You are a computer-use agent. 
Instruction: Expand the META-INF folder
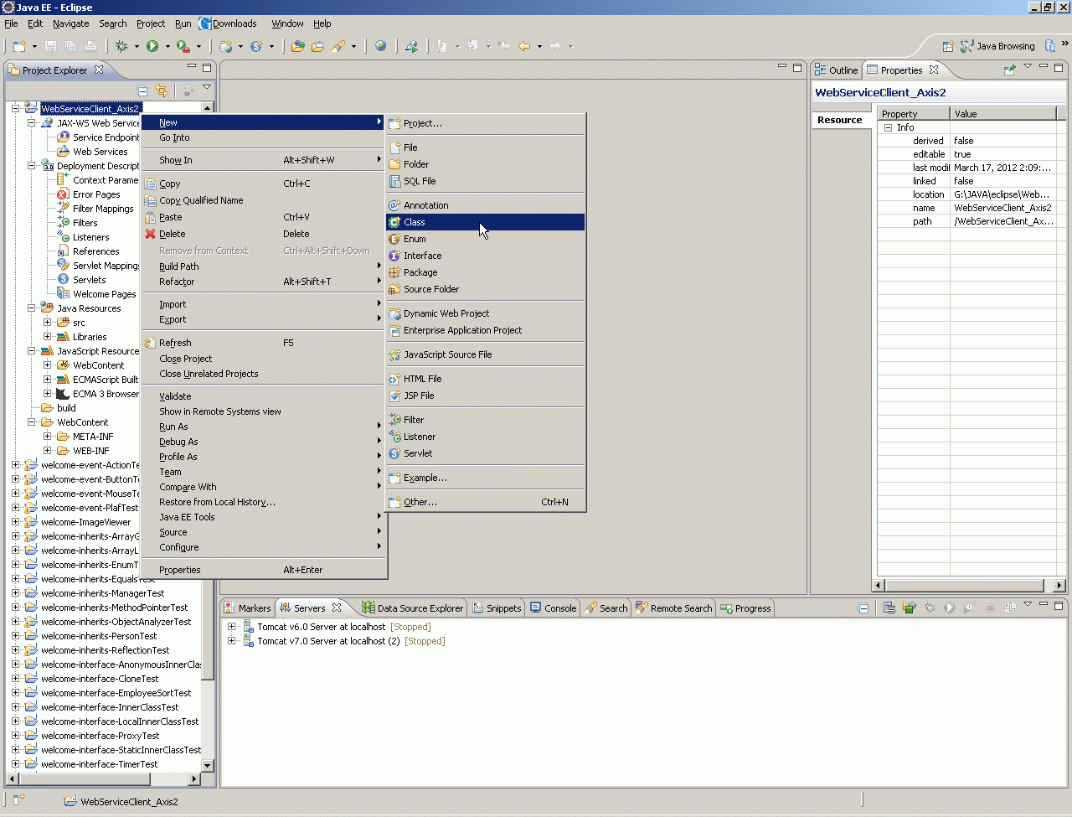(x=47, y=437)
